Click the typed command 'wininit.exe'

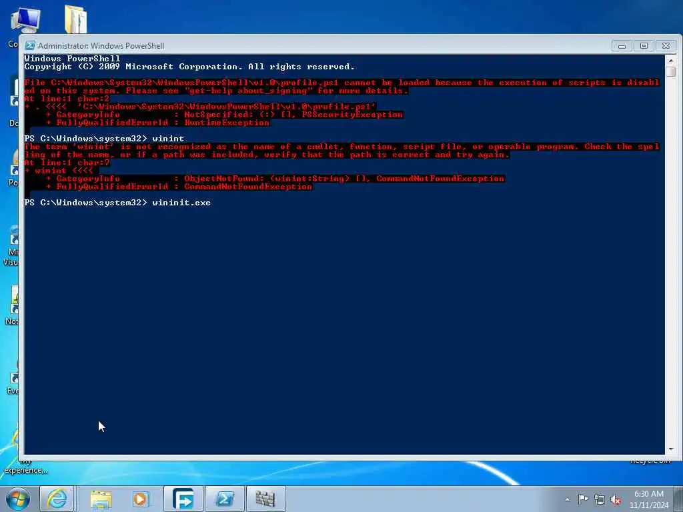(x=181, y=203)
